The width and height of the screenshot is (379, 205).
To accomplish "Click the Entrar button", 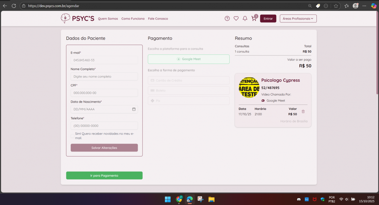I will coord(268,19).
